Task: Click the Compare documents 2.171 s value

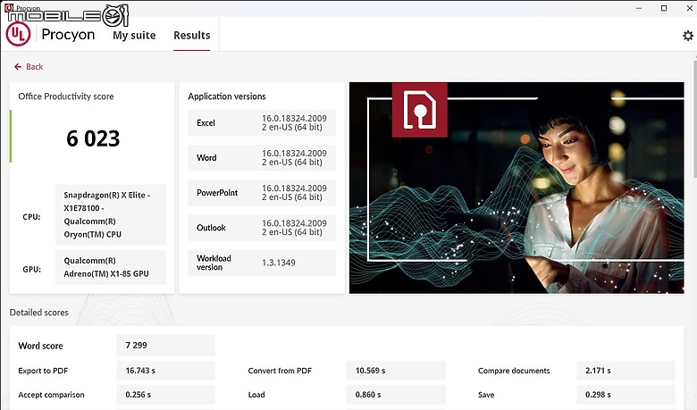Action: [x=626, y=371]
